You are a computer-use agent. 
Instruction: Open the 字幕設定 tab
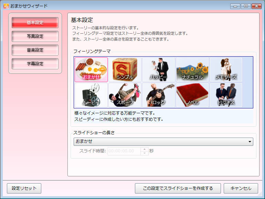point(35,64)
